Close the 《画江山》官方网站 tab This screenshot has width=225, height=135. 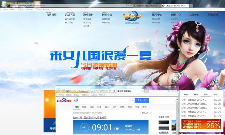tap(188, 6)
